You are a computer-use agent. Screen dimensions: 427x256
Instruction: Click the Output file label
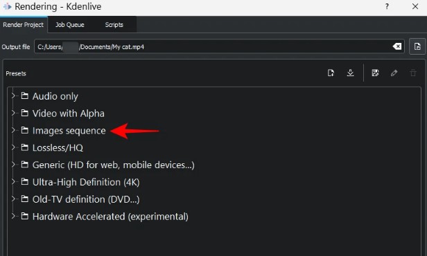(16, 47)
